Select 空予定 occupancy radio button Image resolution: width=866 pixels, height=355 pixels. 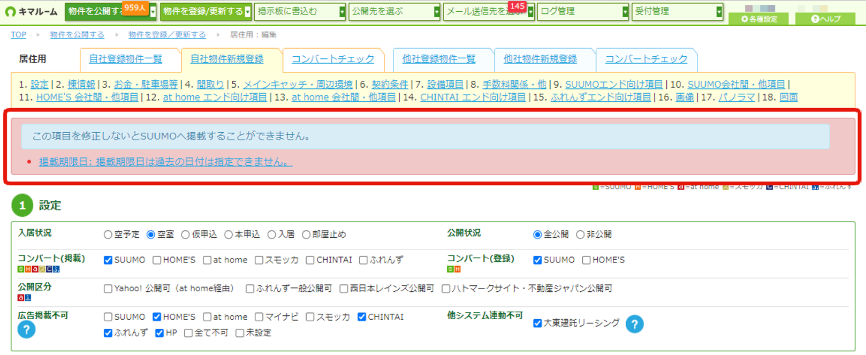[x=108, y=235]
